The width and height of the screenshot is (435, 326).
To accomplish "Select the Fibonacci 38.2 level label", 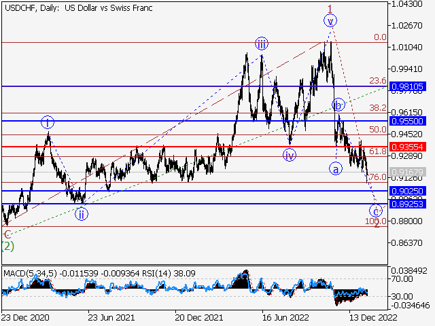I will tap(378, 107).
